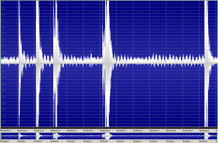Select the fourth transient in the overview strip

tap(107, 136)
